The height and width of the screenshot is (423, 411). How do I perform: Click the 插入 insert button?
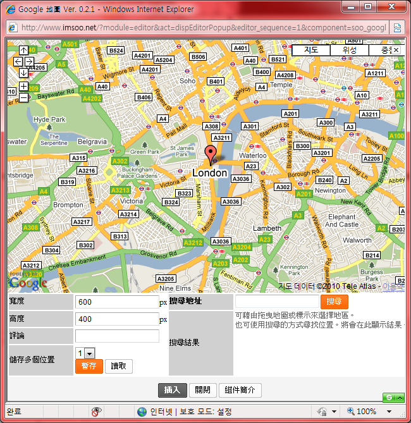point(173,390)
